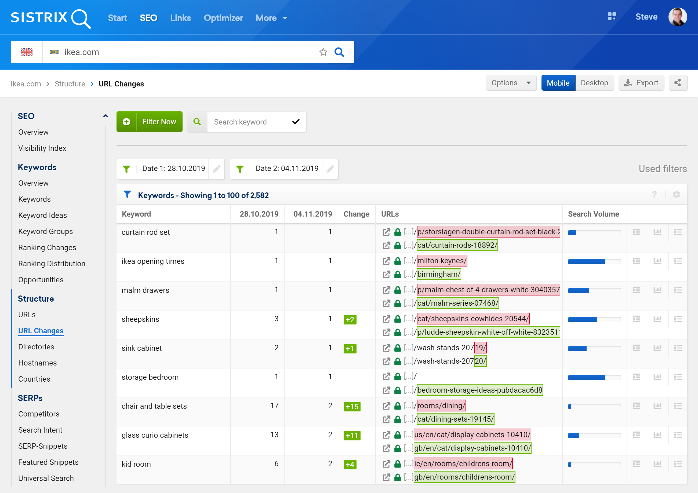Viewport: 698px width, 493px height.
Task: Open Directories in sidebar
Action: (36, 347)
